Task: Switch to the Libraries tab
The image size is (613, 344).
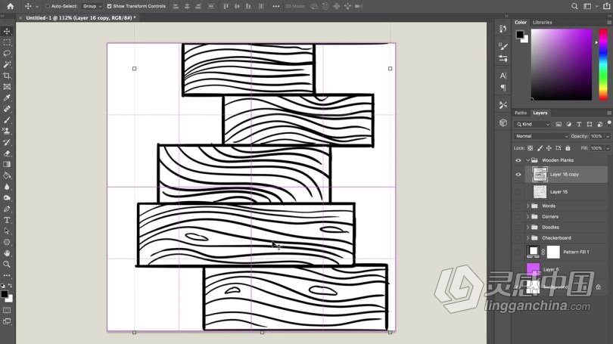Action: pyautogui.click(x=542, y=22)
